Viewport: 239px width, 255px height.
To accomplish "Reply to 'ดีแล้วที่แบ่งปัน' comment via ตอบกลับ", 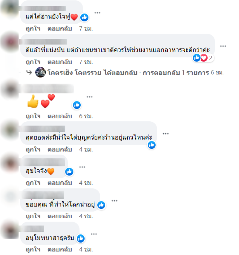I will [x=60, y=62].
